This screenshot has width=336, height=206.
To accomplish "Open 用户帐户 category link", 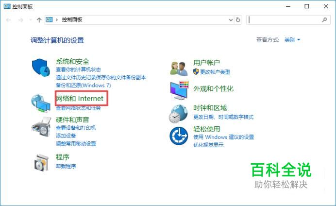I will click(206, 63).
